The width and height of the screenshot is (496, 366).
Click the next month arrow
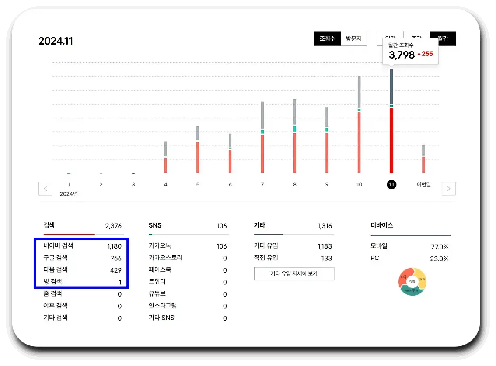click(x=448, y=188)
